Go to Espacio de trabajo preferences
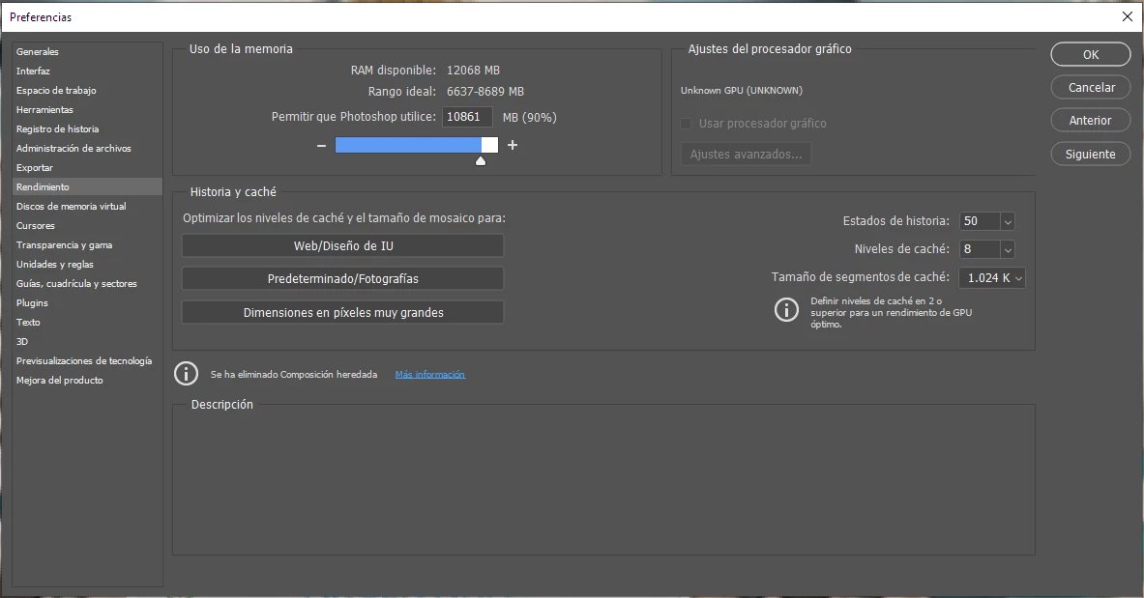 point(56,91)
